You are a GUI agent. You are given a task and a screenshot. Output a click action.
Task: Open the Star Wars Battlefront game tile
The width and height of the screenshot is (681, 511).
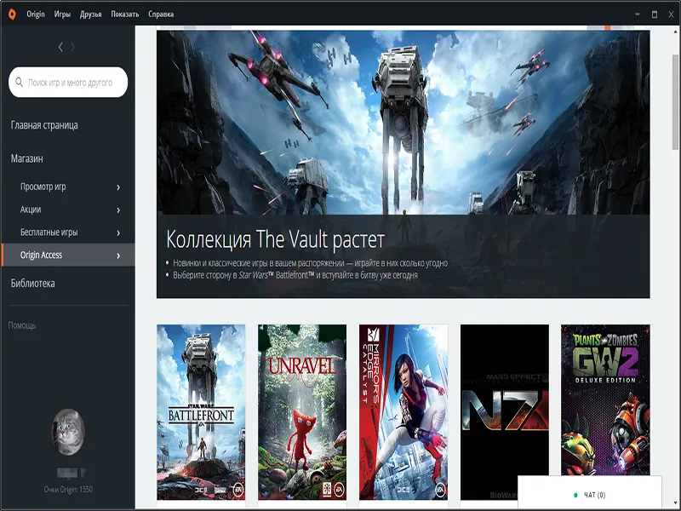click(x=201, y=412)
